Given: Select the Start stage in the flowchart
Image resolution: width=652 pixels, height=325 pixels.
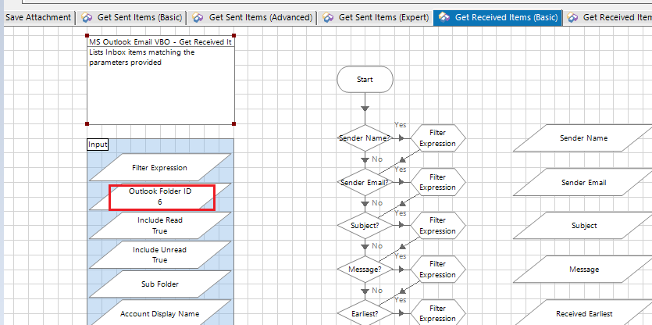Looking at the screenshot, I should click(365, 80).
